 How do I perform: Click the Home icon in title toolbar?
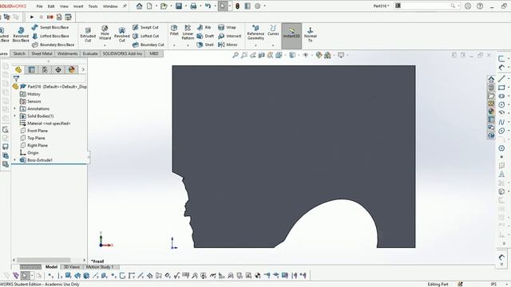(139, 6)
